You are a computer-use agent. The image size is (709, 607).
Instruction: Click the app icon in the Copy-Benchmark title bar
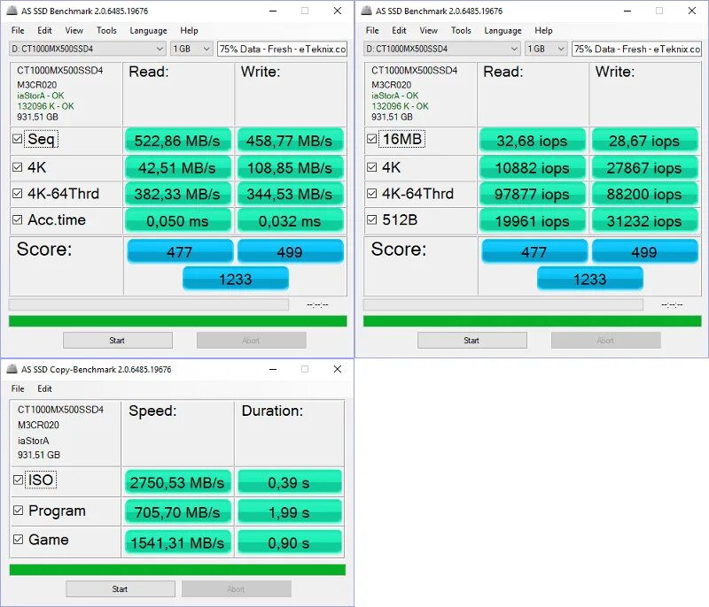point(12,369)
